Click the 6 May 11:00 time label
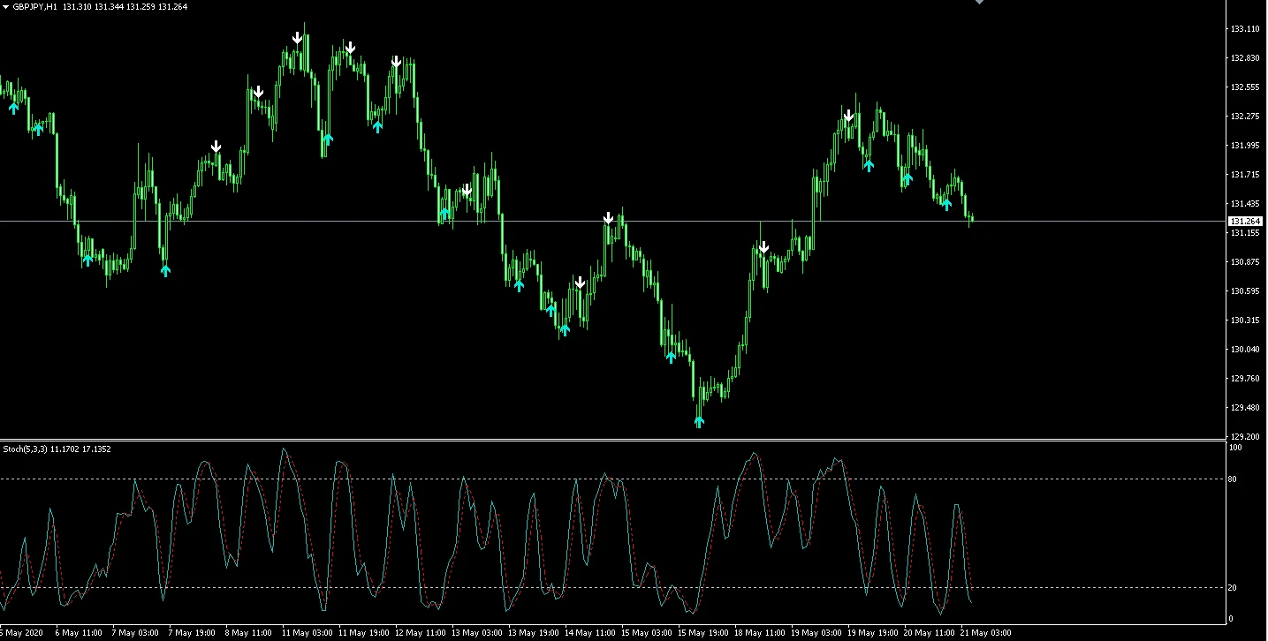The width and height of the screenshot is (1268, 641). click(x=78, y=633)
